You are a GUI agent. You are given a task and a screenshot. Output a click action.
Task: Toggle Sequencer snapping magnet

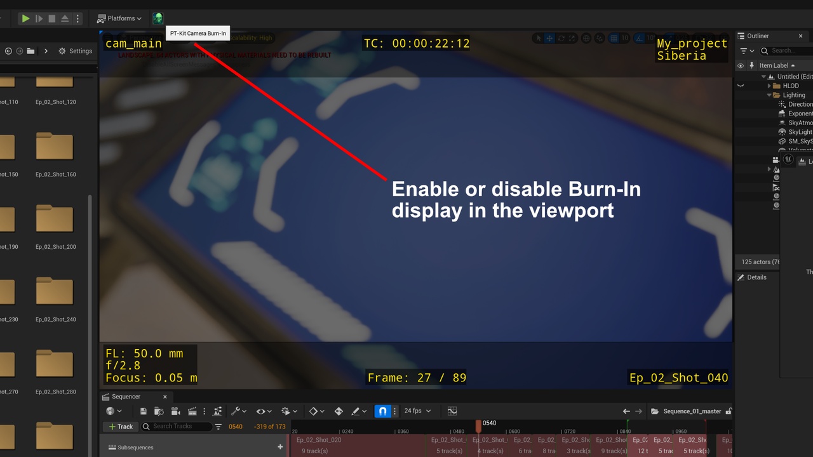click(382, 411)
